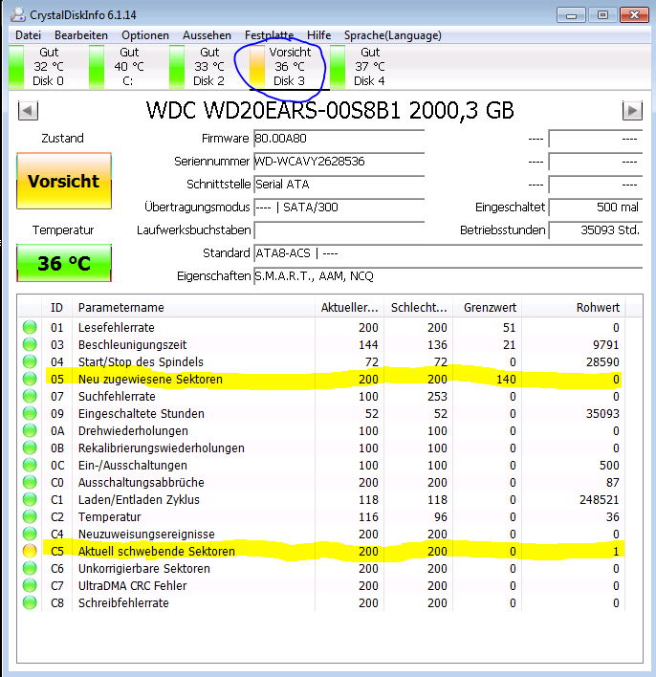
Task: Click the Aktueller... column header
Action: click(349, 307)
